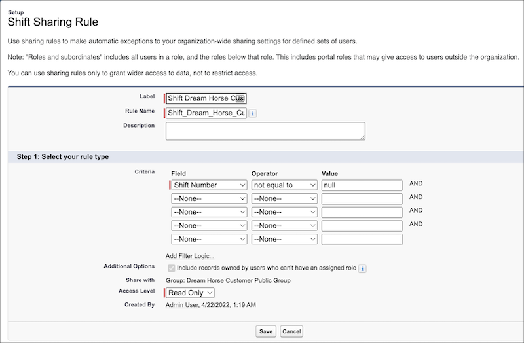Click the 'Criteria' label

(144, 171)
